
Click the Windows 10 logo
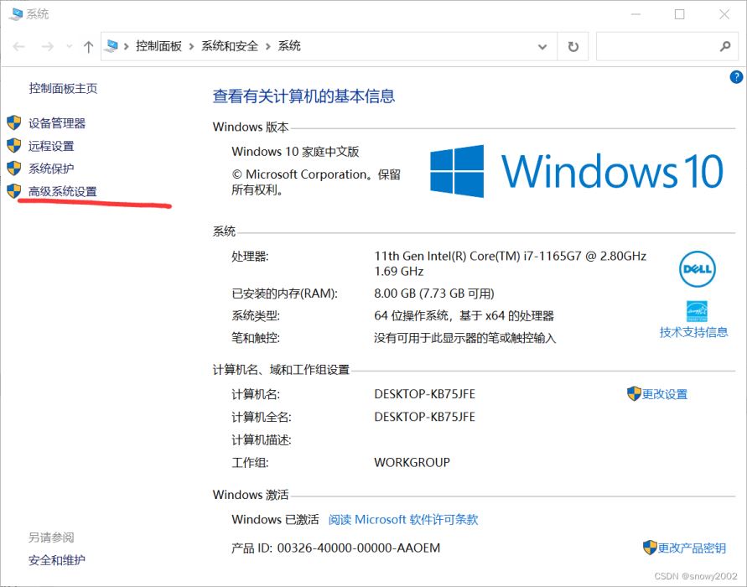577,171
